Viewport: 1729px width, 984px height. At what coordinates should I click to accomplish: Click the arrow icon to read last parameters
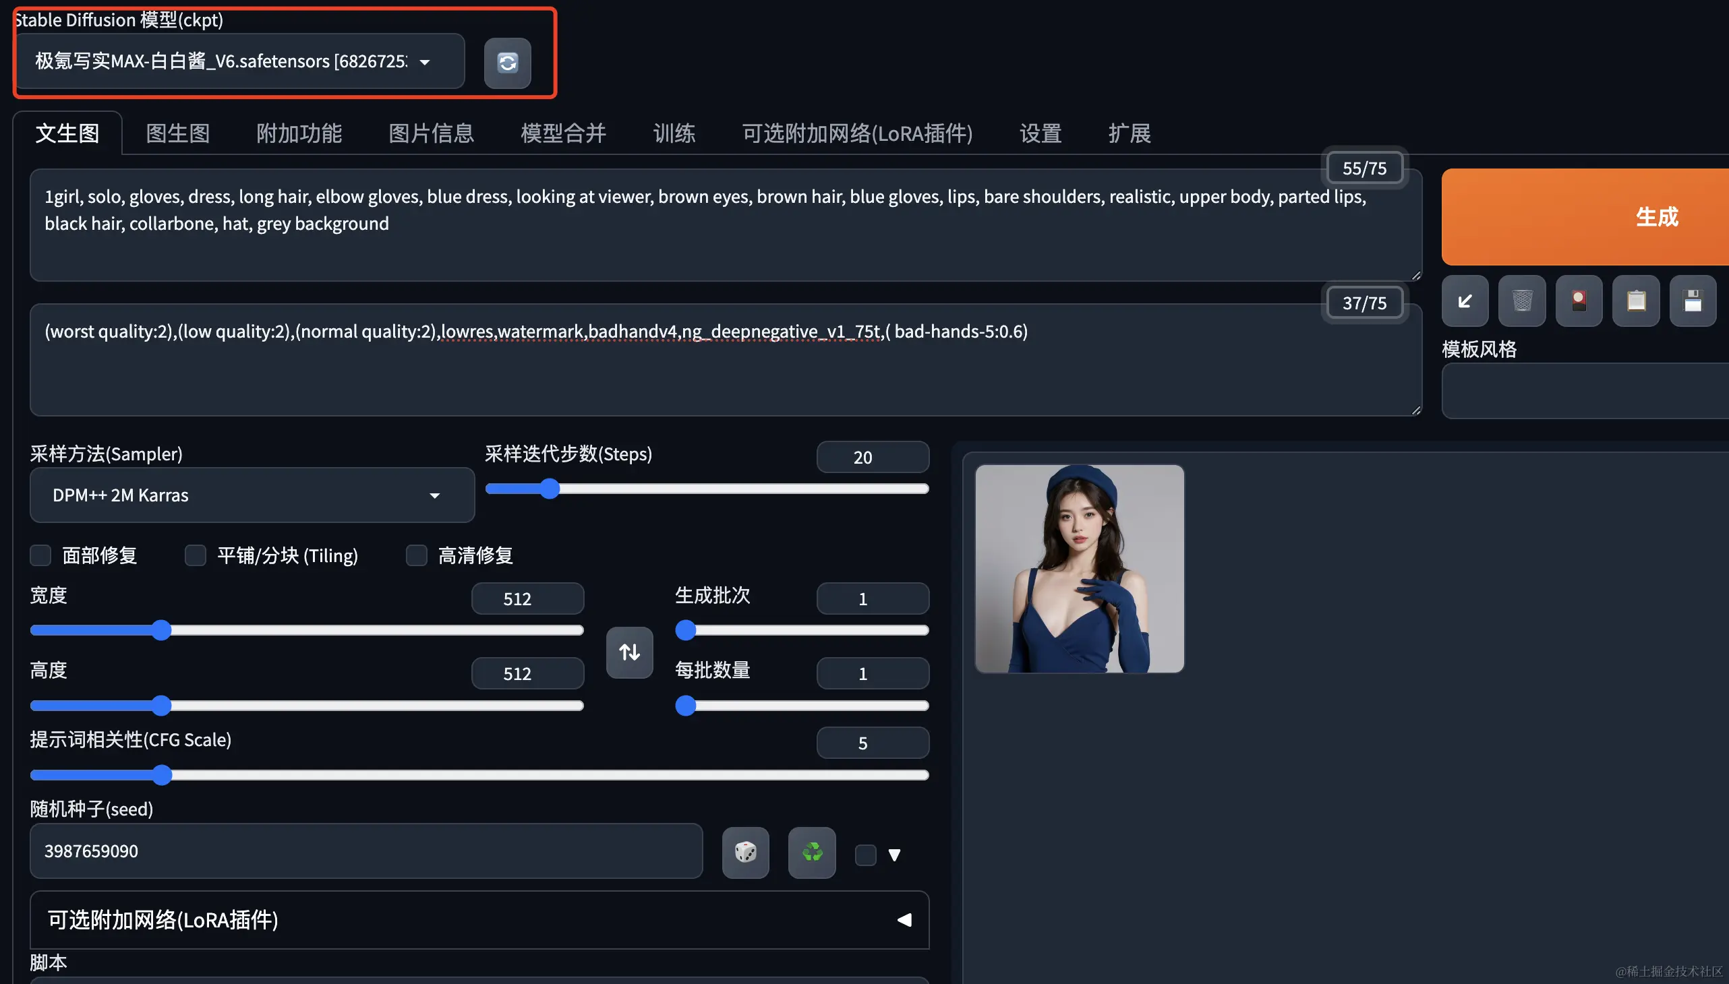click(x=1465, y=301)
